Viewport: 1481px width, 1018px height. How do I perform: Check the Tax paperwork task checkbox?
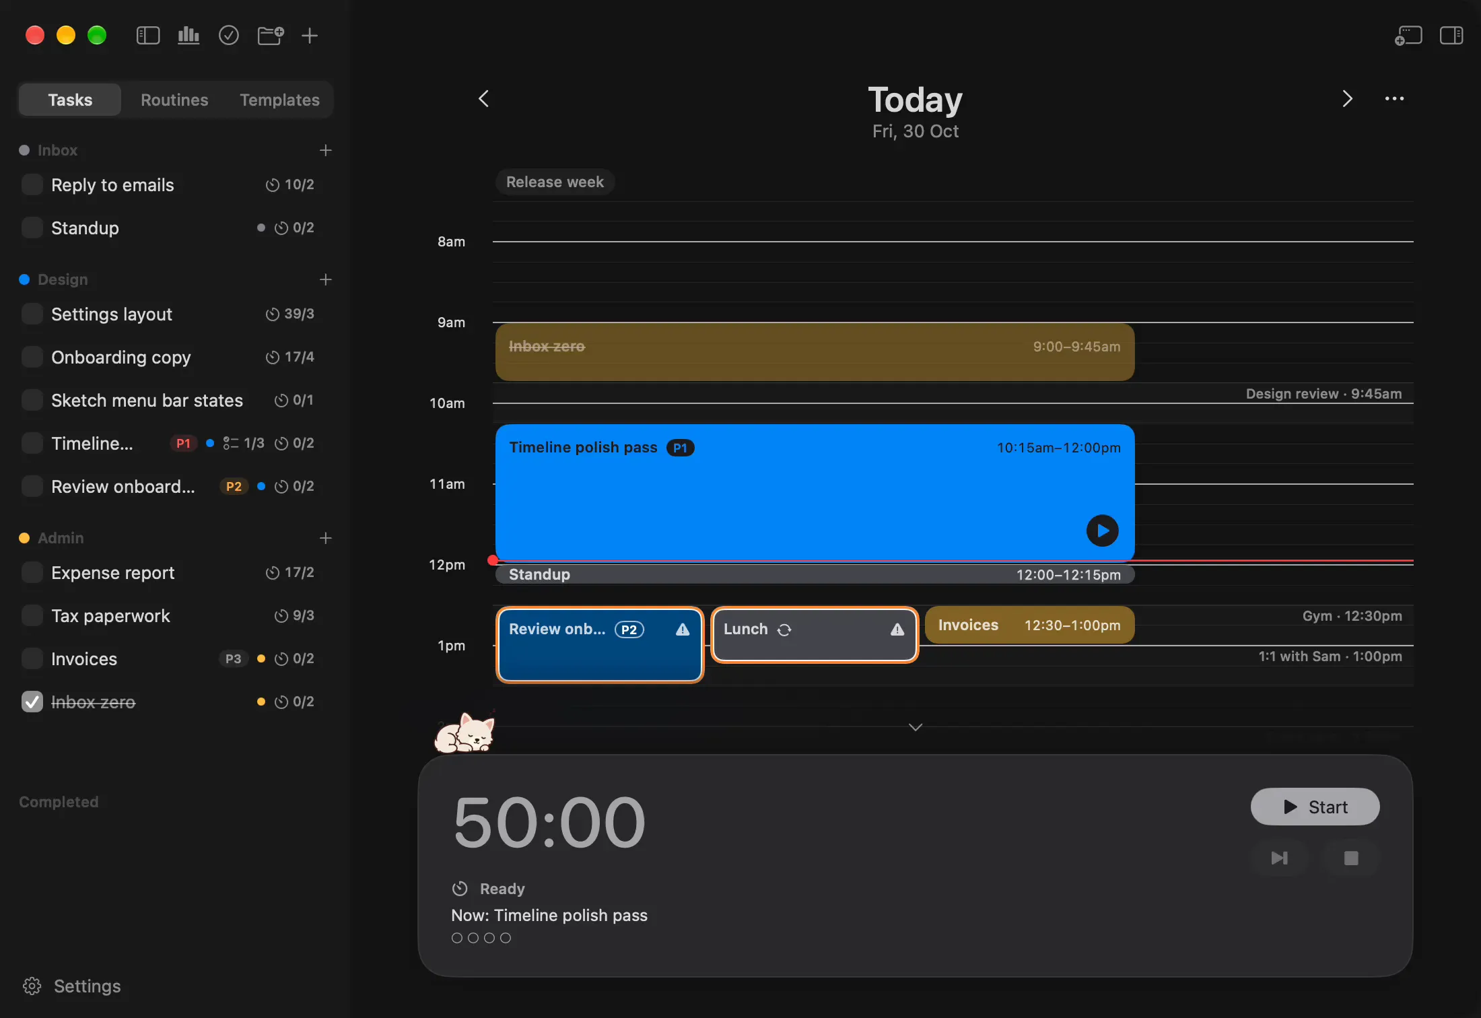[32, 615]
